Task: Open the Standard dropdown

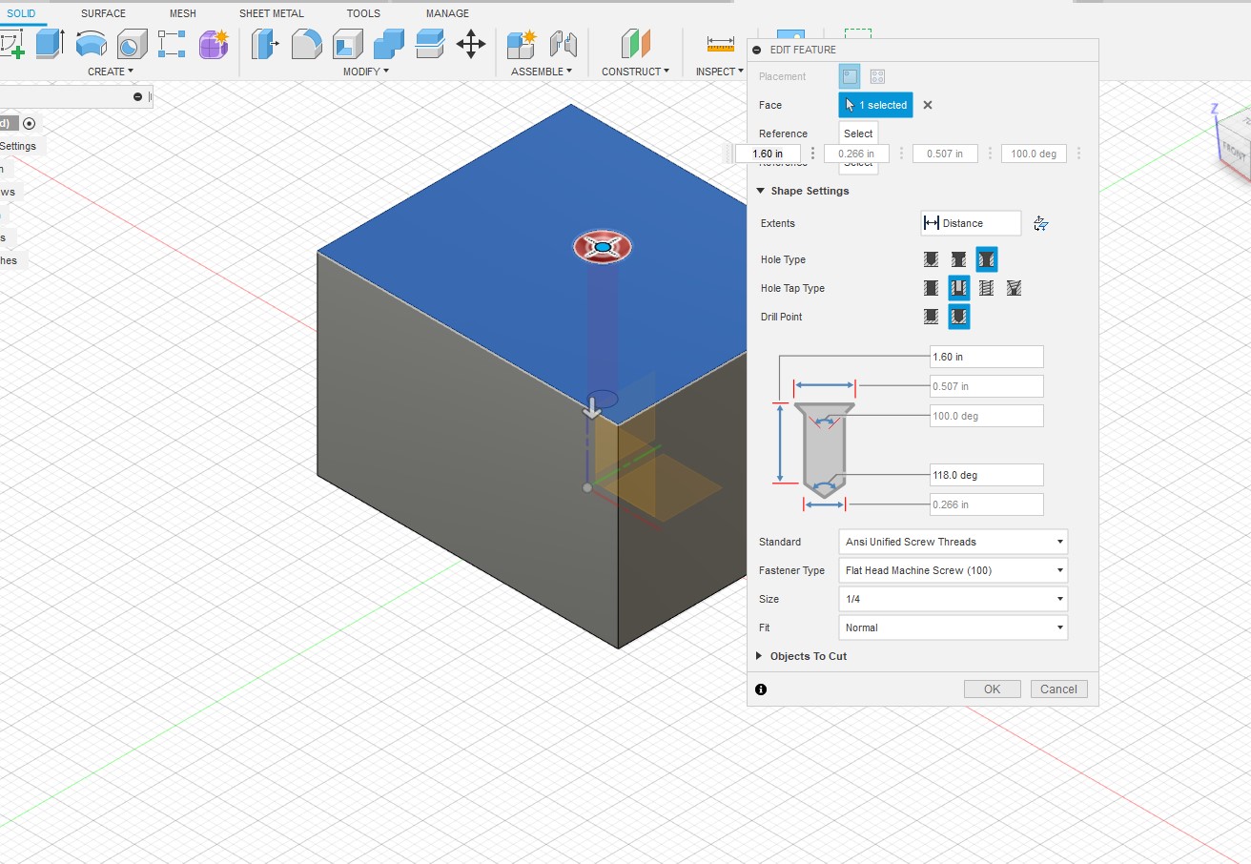Action: 954,542
